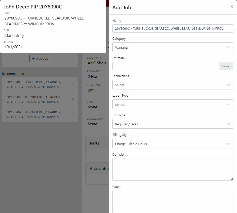
Task: Click the None value under Cause
Action: click(92, 107)
